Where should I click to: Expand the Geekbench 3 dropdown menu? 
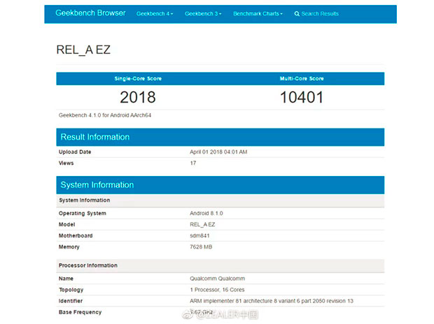point(203,14)
